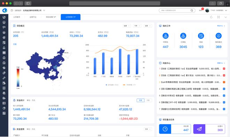Click the refresh icon below the header
The height and width of the screenshot is (137, 230).
[x=211, y=17]
